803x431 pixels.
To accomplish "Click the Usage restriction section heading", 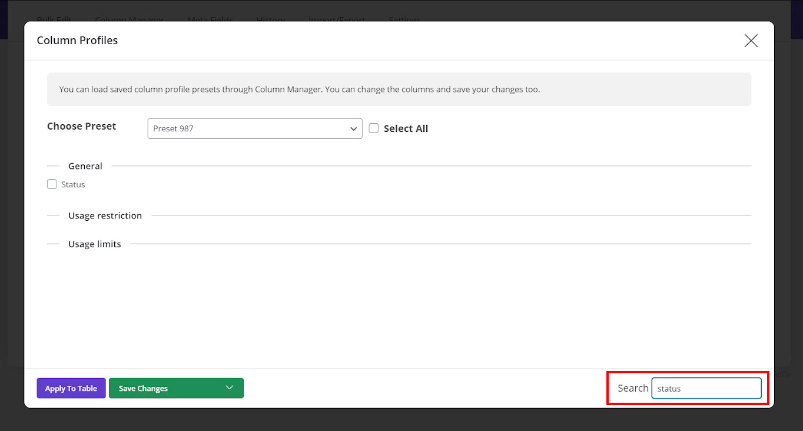I will [x=105, y=216].
